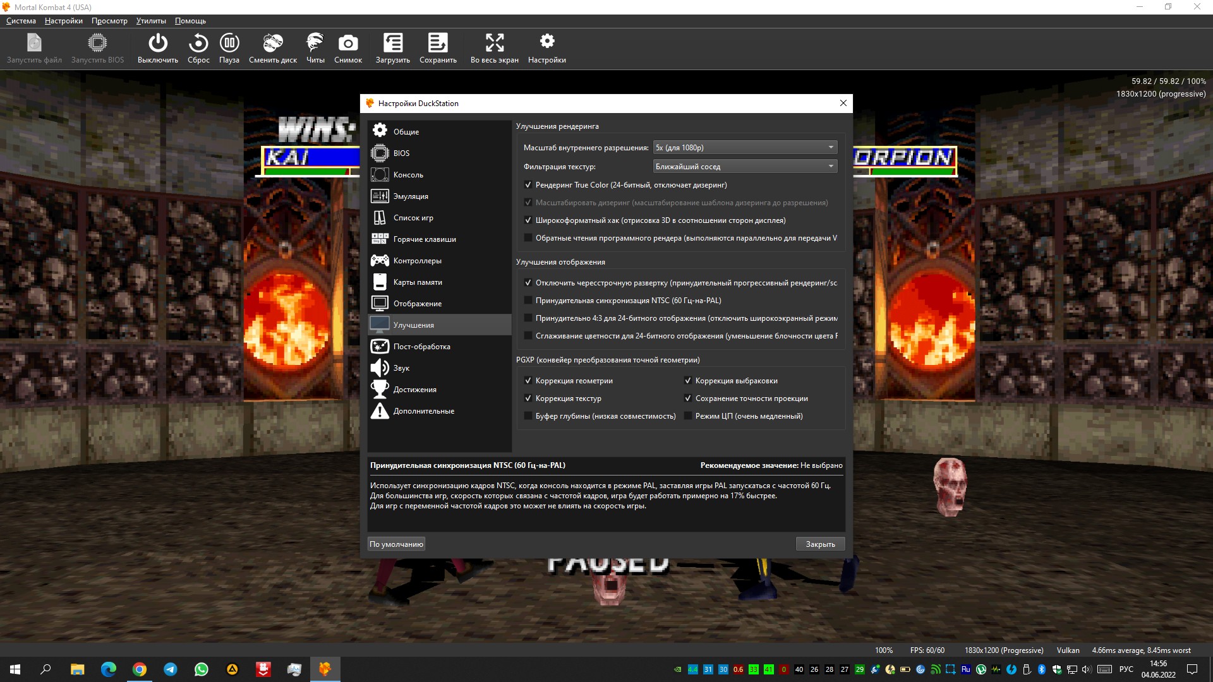Image resolution: width=1213 pixels, height=682 pixels.
Task: Click the Сохранить save state icon
Action: coord(438,49)
